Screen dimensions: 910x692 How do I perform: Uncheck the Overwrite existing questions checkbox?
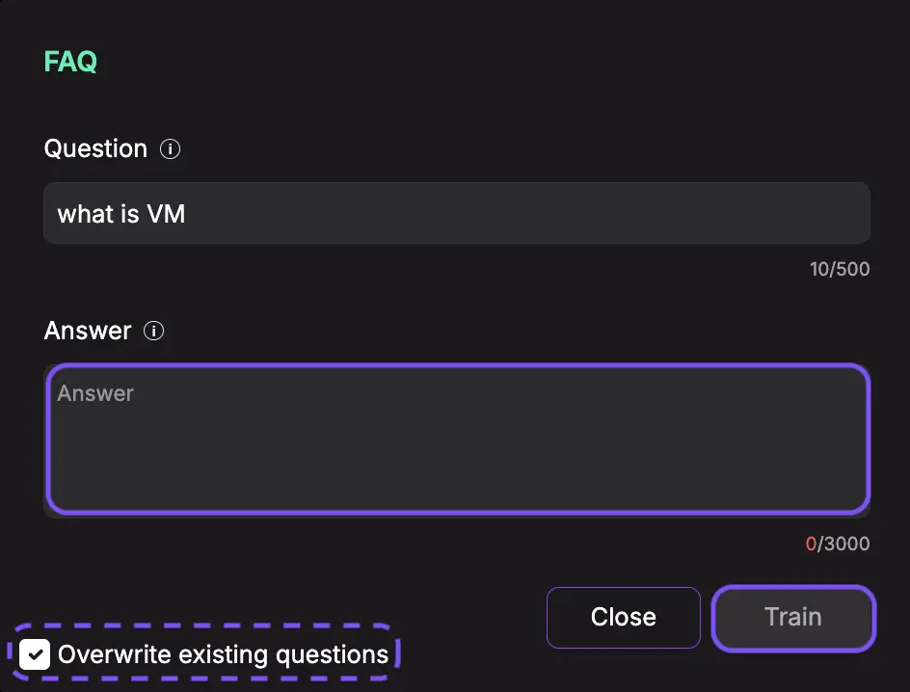35,654
